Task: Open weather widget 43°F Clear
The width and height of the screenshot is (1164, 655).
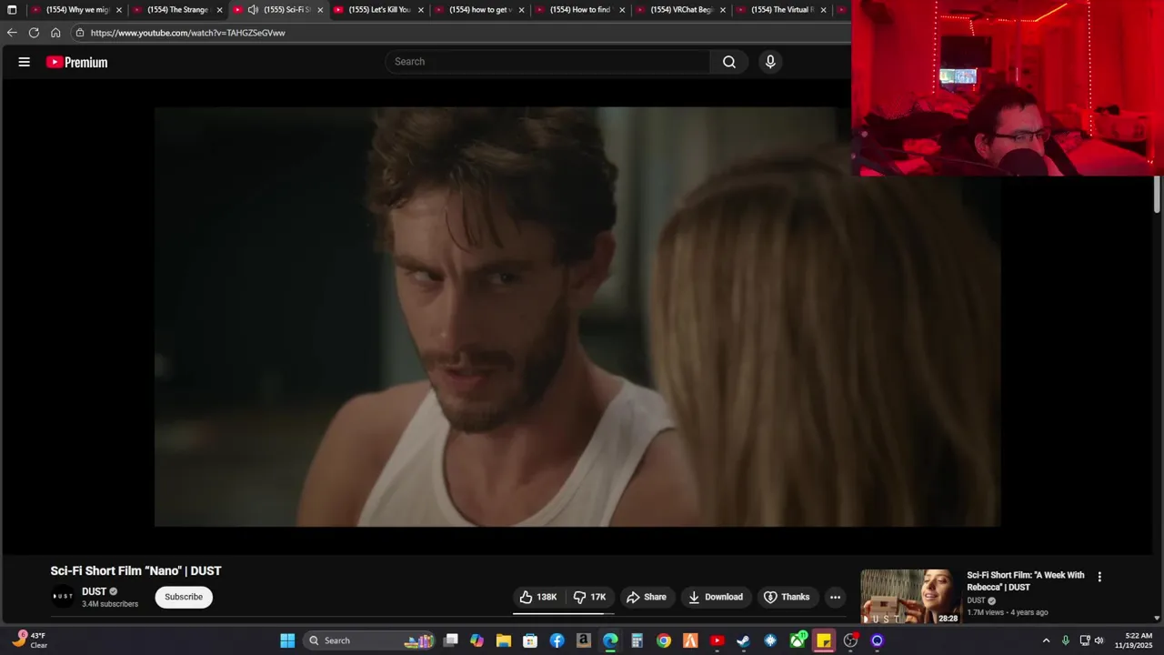Action: coord(29,640)
